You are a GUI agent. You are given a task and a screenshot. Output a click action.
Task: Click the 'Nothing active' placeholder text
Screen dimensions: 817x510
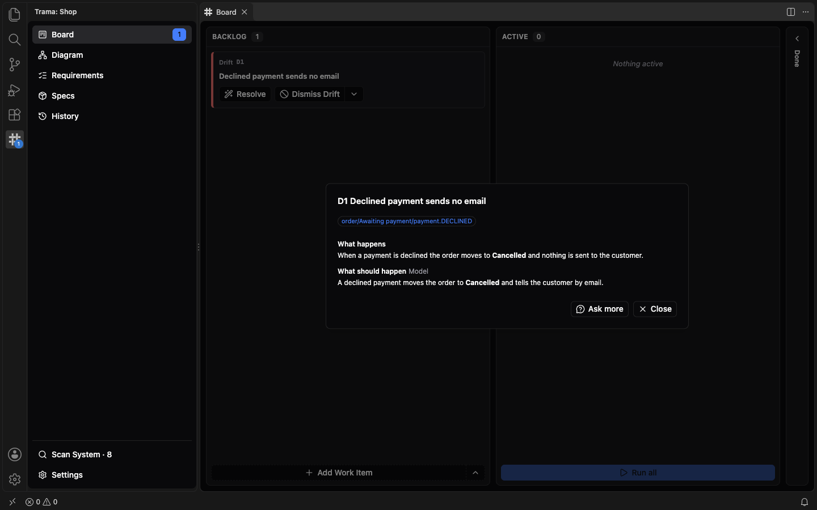point(638,64)
